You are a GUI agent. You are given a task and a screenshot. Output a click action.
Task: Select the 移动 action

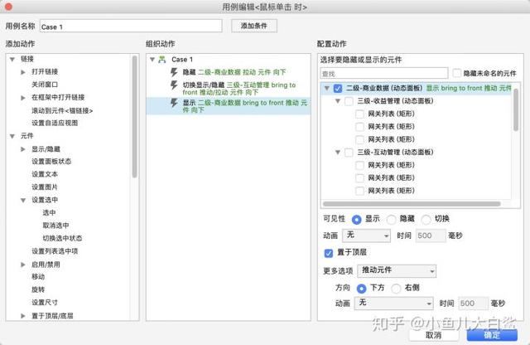pos(38,277)
